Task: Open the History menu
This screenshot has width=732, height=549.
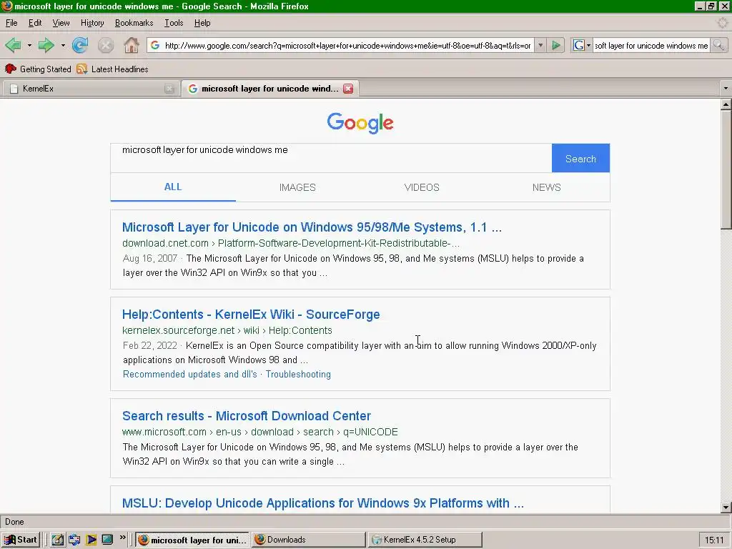Action: tap(92, 23)
